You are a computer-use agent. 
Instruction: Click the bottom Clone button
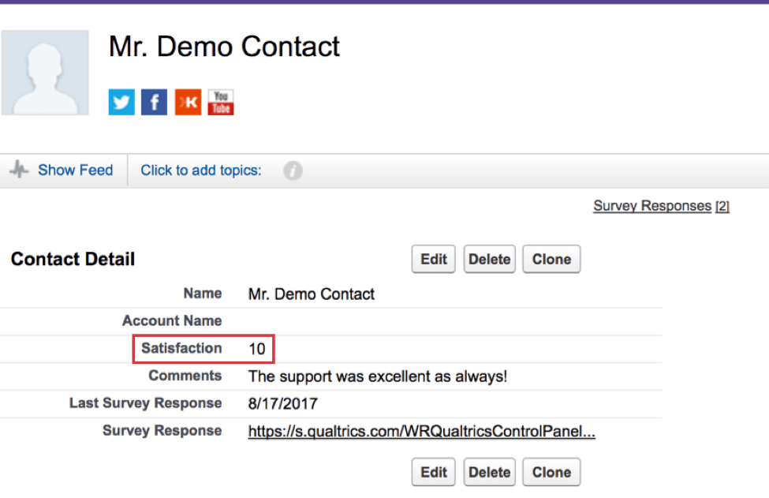(x=551, y=472)
